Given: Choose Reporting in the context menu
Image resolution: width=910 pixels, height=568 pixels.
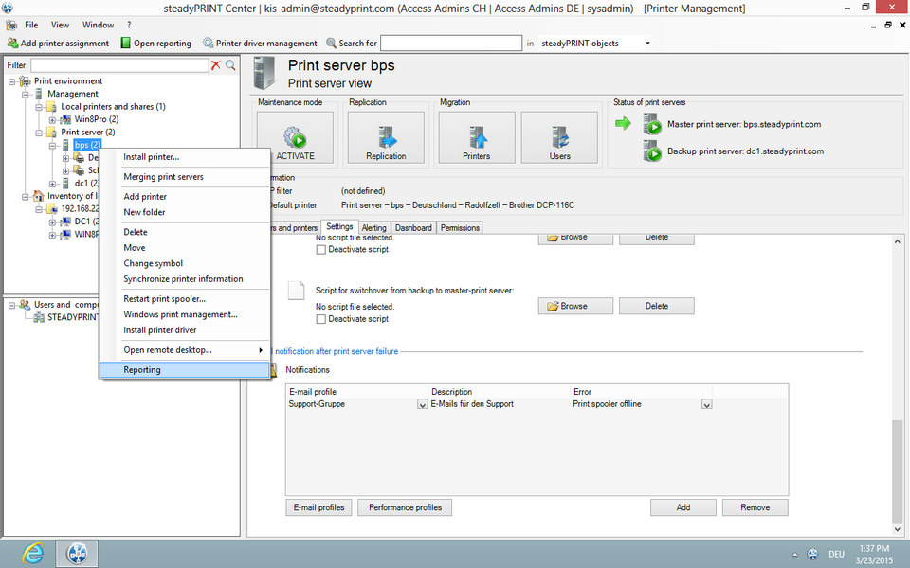Looking at the screenshot, I should 185,370.
